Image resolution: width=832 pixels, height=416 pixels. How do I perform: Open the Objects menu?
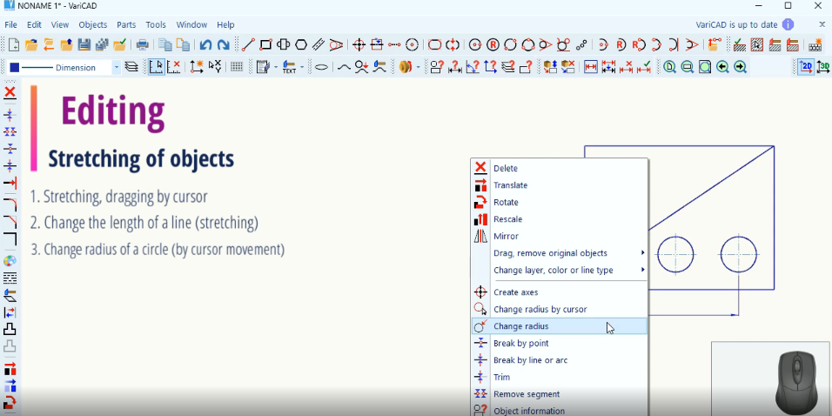click(93, 25)
